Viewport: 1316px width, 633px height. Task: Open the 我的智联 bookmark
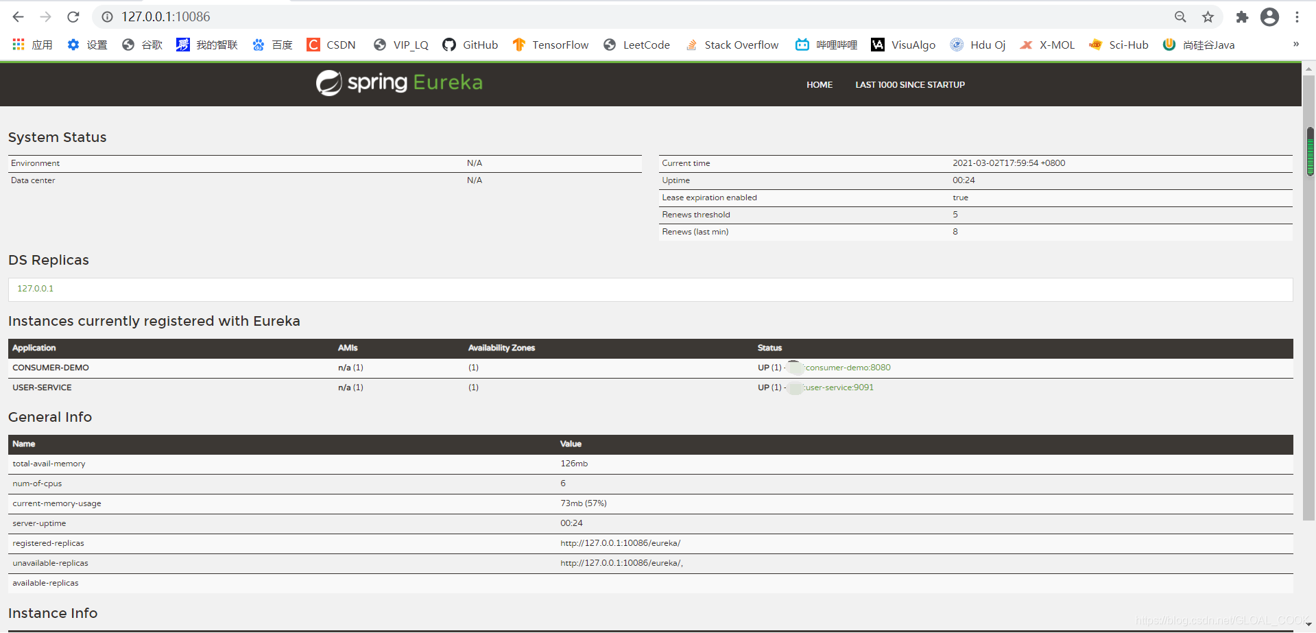click(206, 45)
